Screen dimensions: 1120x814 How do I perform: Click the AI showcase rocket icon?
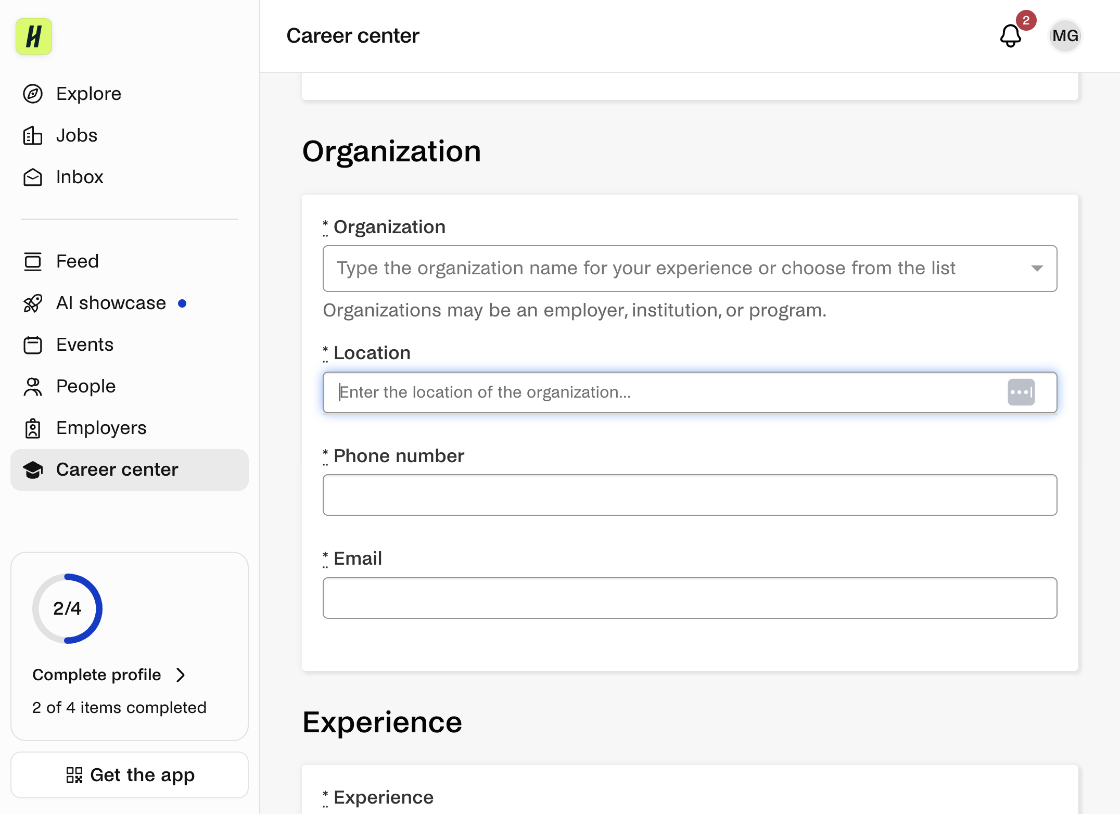click(x=33, y=303)
